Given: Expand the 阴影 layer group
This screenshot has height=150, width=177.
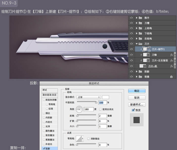Looking at the screenshot, I should point(137,72).
